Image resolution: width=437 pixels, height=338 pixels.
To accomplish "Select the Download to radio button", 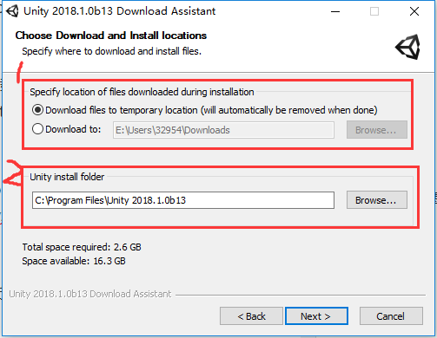I will 37,129.
